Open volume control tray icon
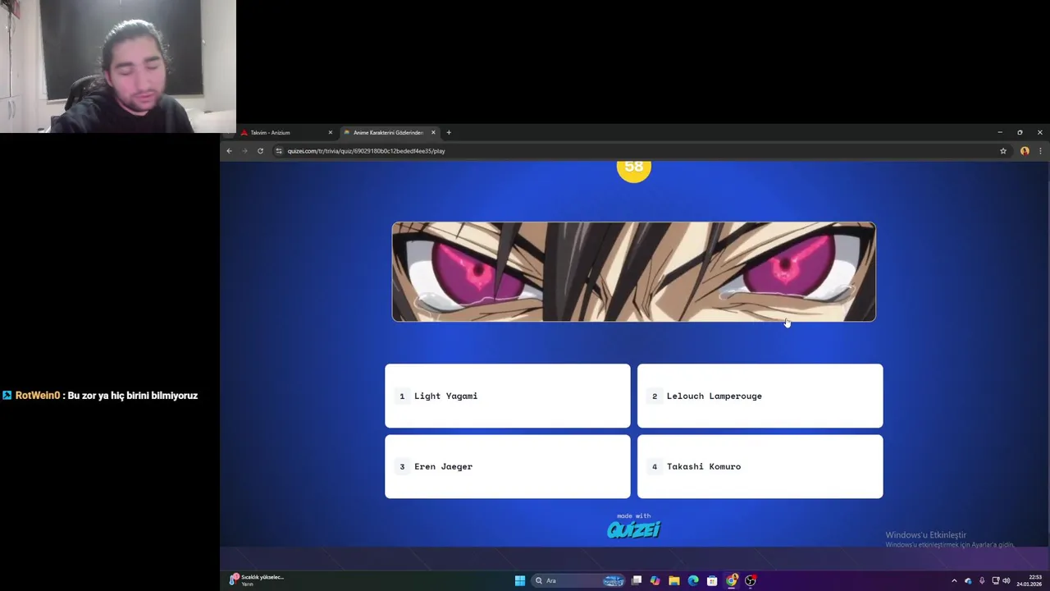1050x591 pixels. pos(1007,580)
